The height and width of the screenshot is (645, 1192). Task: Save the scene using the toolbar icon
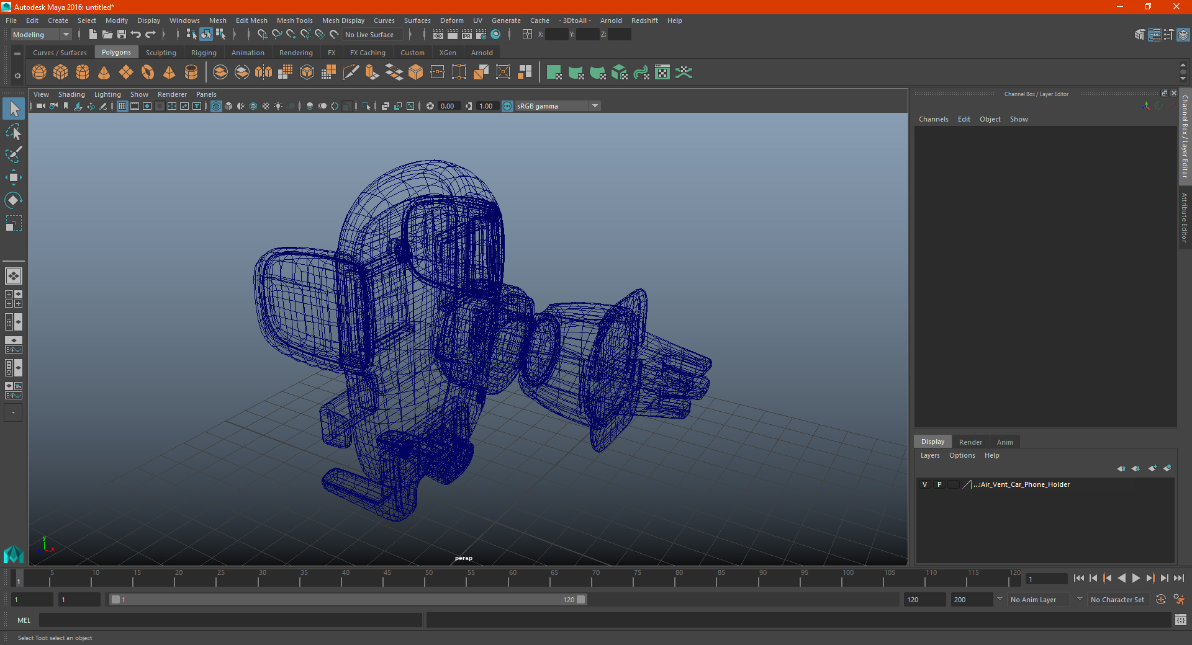(122, 35)
